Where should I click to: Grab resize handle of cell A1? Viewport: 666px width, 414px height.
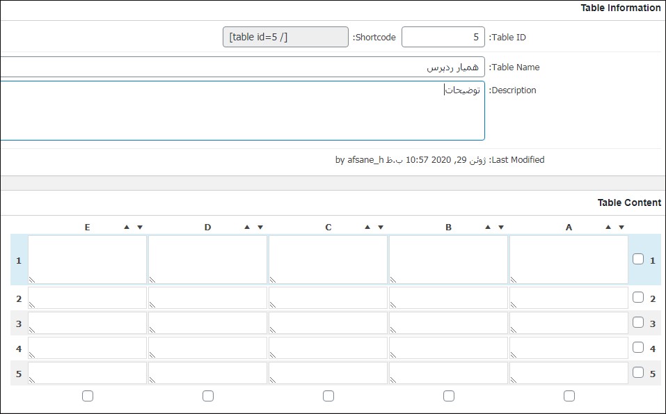[514, 280]
